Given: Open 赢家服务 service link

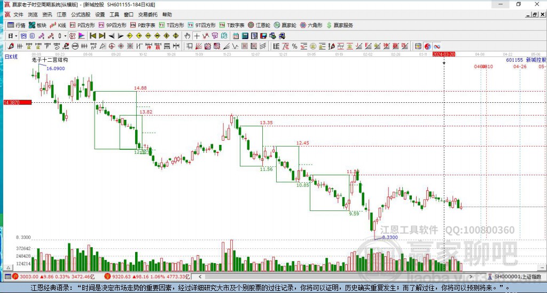Looking at the screenshot, I should (340, 25).
